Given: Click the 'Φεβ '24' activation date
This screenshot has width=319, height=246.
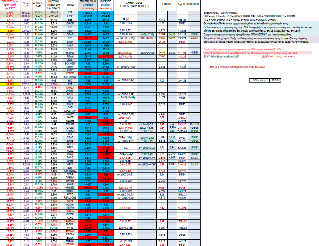Looking at the screenshot, I should tap(182, 20).
